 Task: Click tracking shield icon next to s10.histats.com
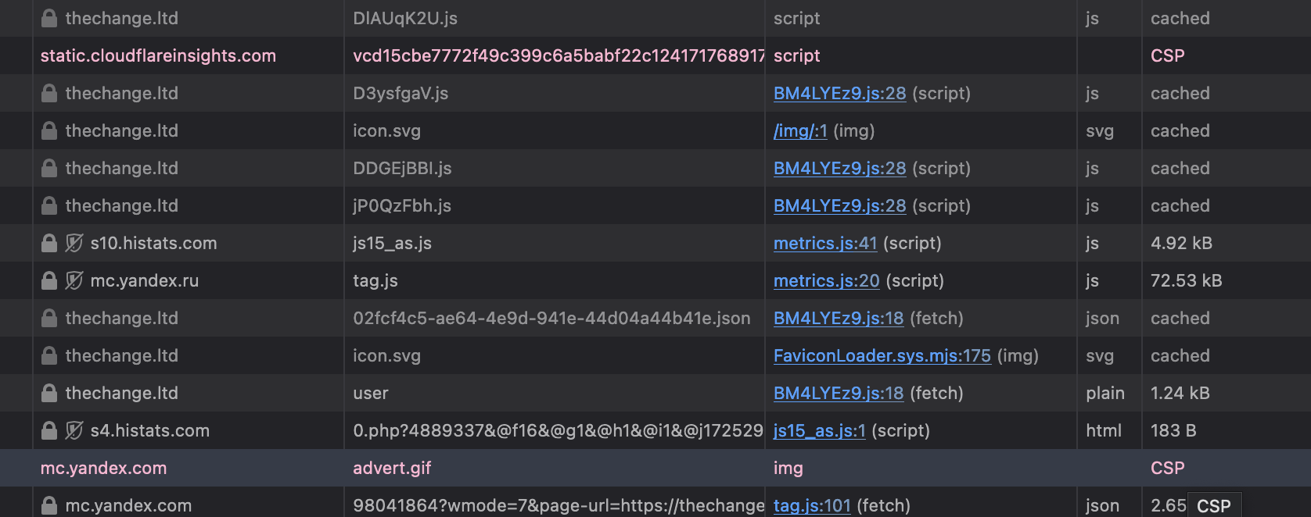[74, 244]
